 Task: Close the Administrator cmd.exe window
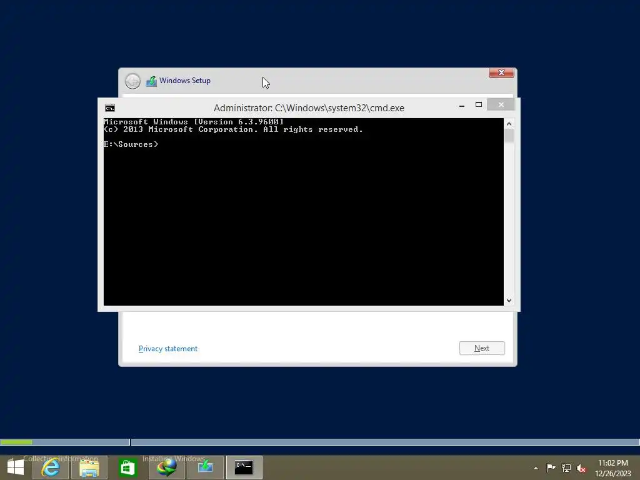click(501, 105)
